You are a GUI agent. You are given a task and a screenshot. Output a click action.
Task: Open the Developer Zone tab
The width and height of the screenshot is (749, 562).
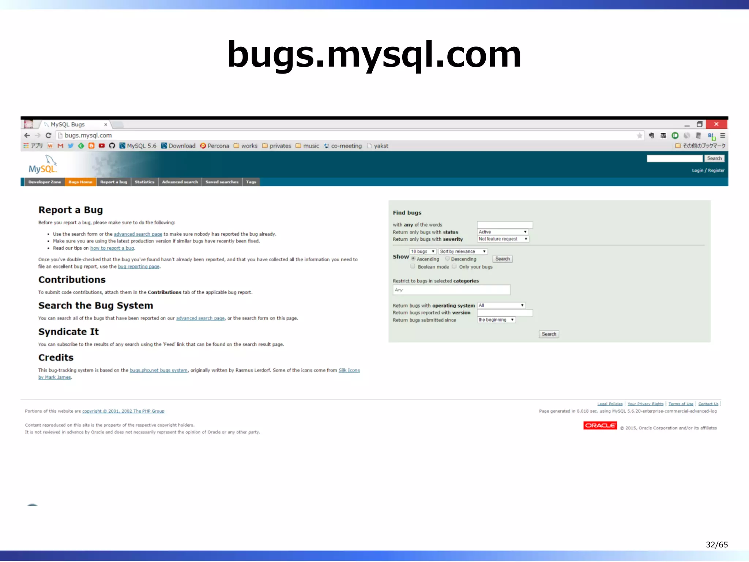[x=45, y=182]
